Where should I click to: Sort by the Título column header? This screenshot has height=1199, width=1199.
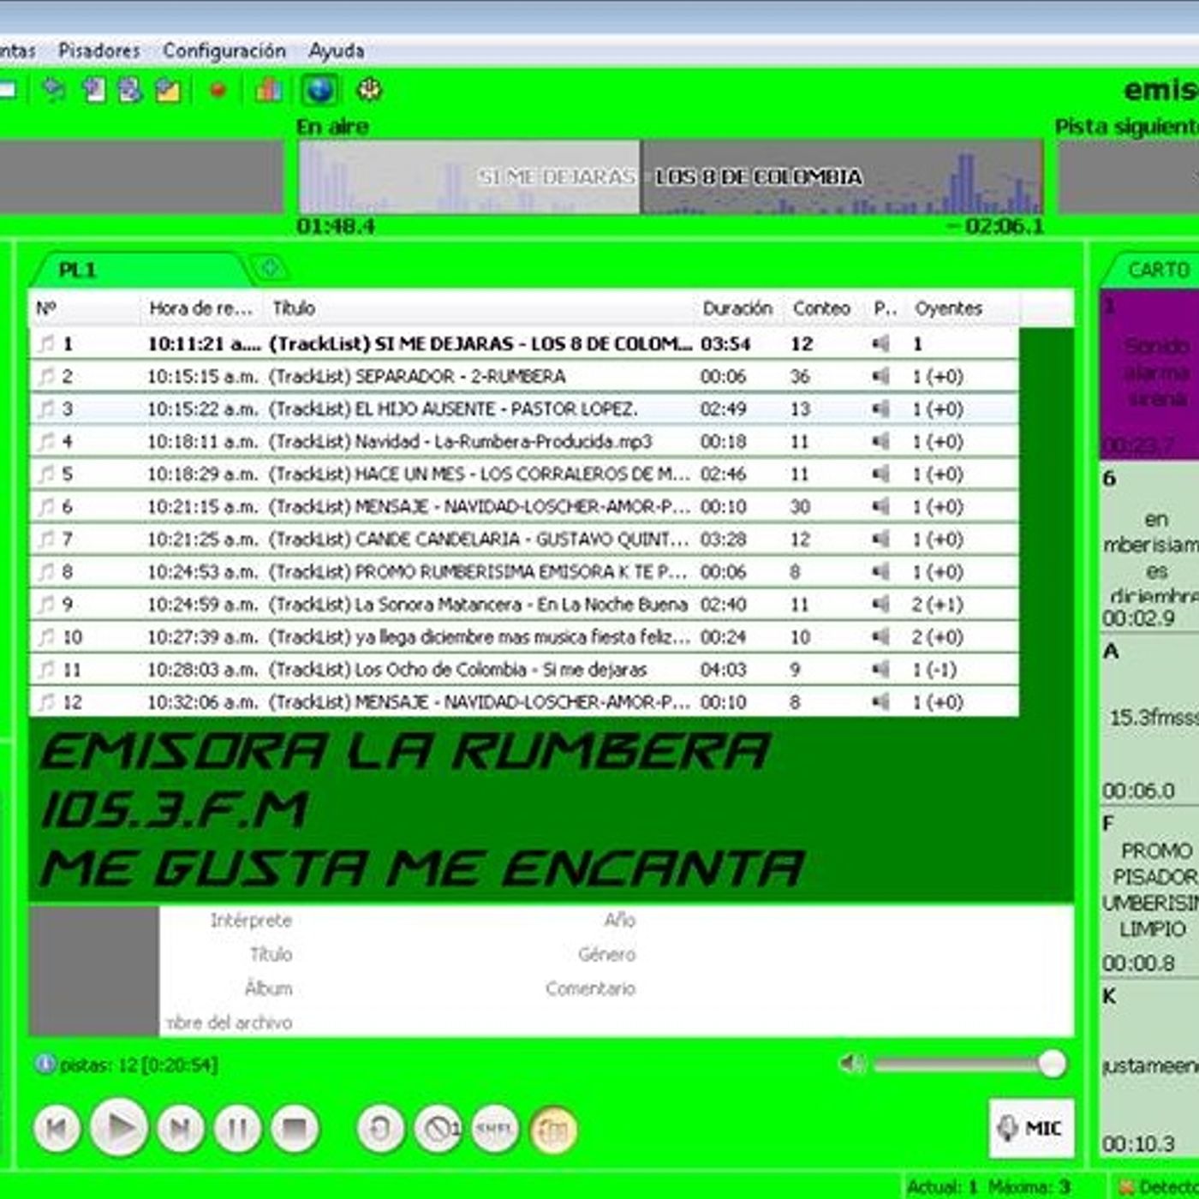480,308
